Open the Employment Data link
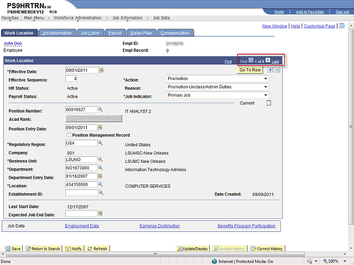Viewport: 354px width, 265px height. click(82, 226)
